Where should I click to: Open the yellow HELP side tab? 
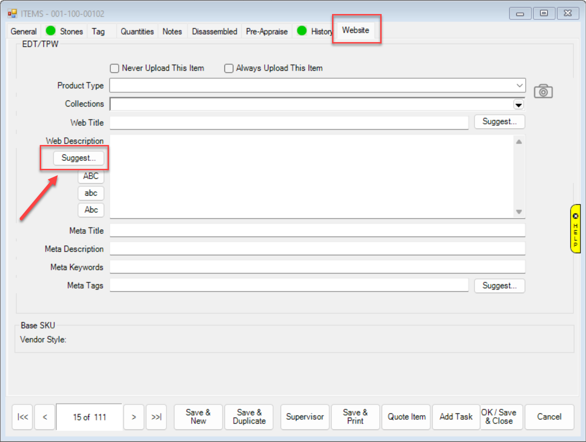575,228
